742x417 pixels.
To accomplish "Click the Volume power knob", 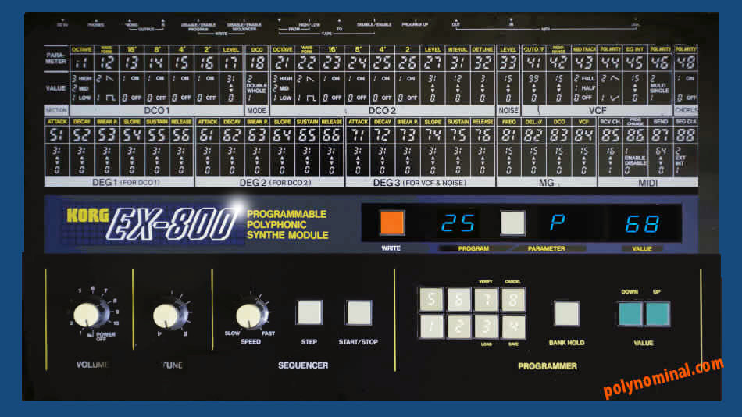I will click(x=87, y=315).
